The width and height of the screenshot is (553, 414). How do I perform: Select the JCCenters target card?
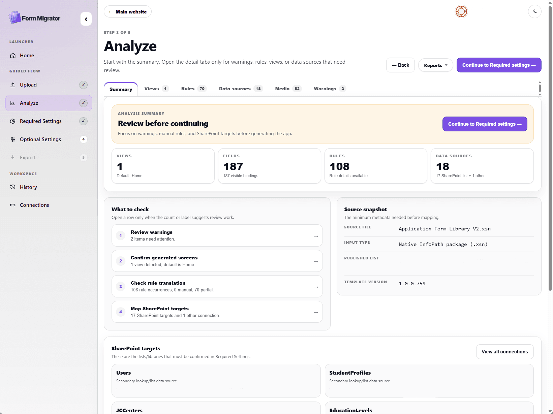[x=216, y=408]
